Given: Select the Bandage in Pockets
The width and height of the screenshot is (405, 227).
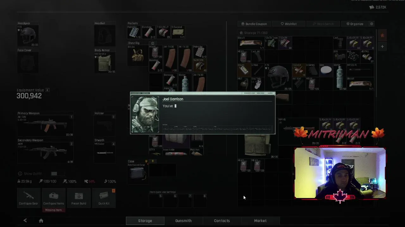Looking at the screenshot, I should click(149, 32).
